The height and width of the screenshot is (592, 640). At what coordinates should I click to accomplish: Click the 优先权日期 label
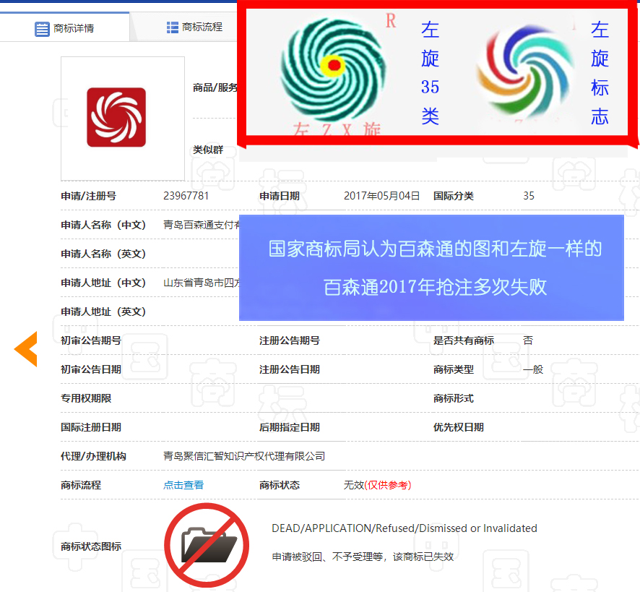[x=459, y=427]
